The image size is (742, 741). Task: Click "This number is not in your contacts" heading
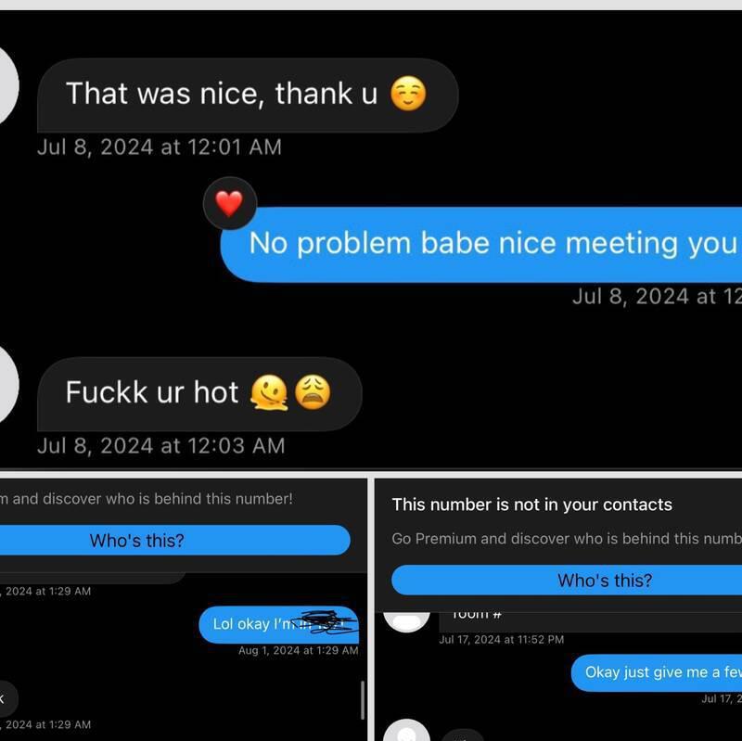point(531,505)
